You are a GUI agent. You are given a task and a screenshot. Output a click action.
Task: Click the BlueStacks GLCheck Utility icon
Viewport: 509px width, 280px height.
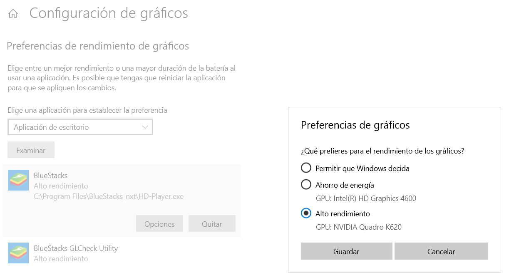click(x=18, y=253)
